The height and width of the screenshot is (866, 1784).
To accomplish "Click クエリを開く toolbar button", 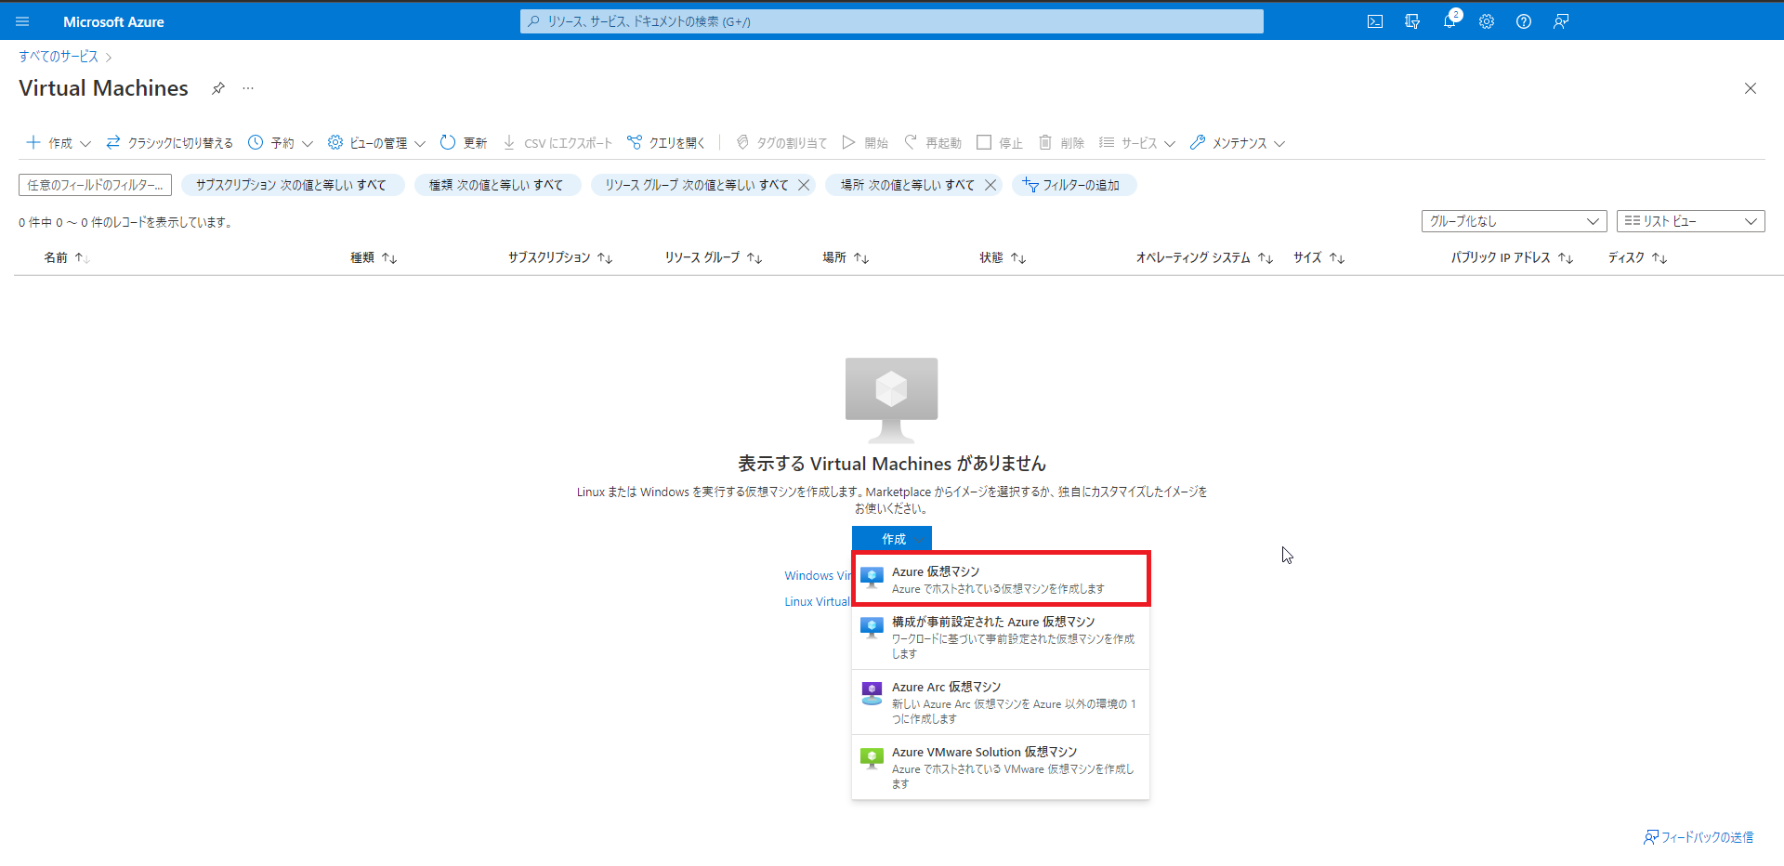I will coord(666,142).
